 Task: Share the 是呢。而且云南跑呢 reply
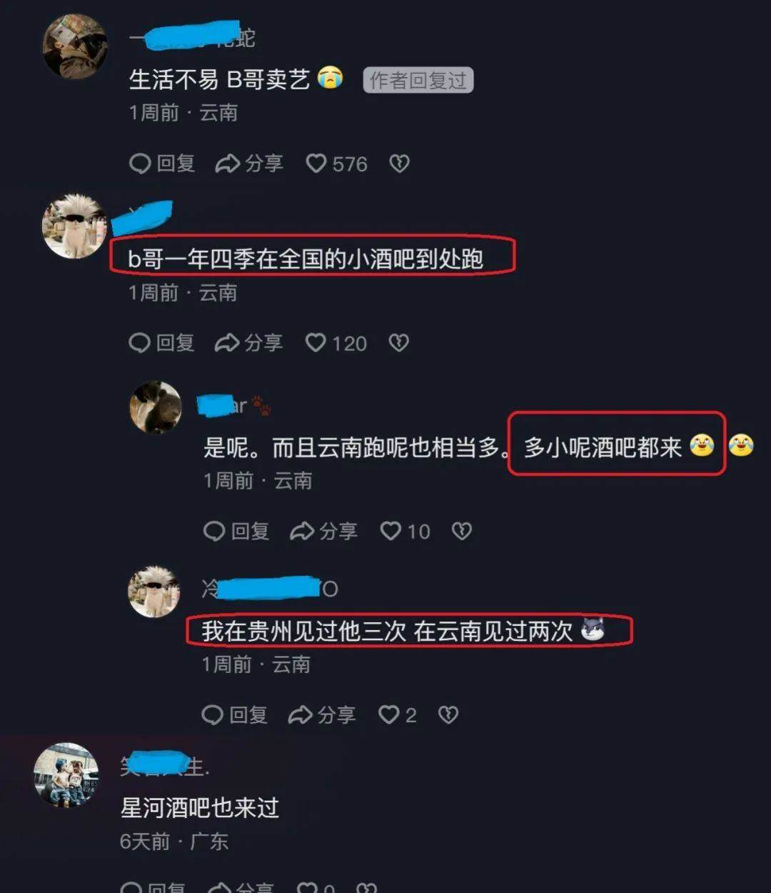[x=323, y=532]
